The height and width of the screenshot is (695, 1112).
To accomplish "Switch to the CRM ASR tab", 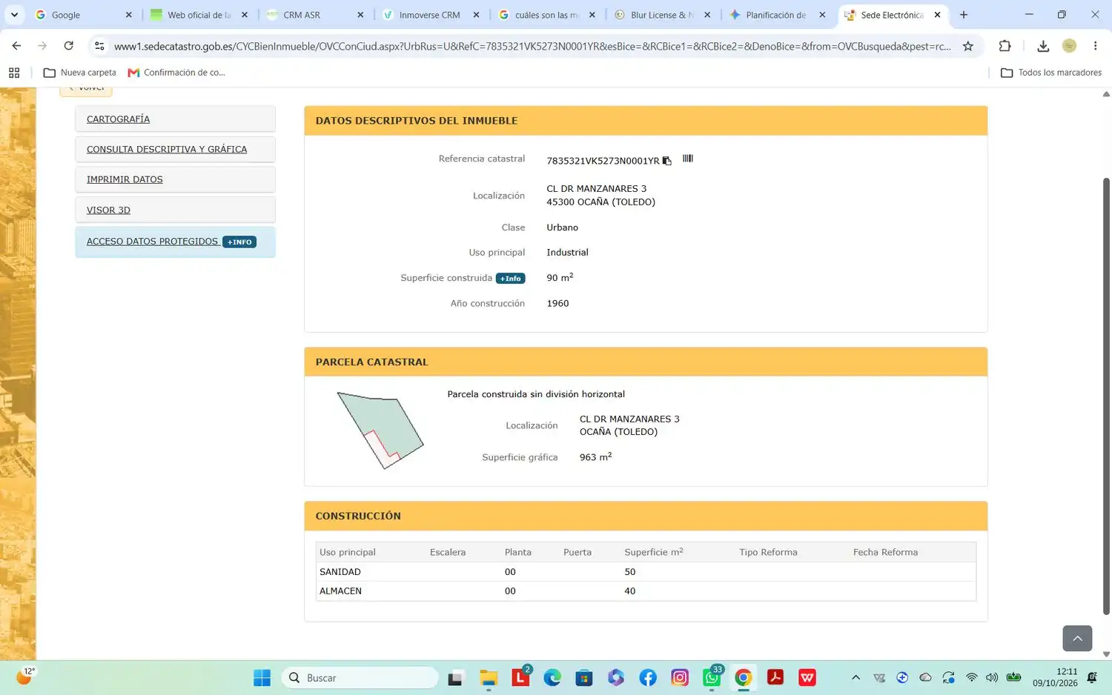I will 314,15.
